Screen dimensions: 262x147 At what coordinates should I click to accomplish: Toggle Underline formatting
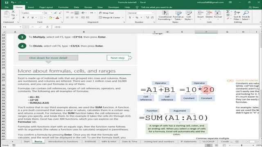(x=32, y=18)
